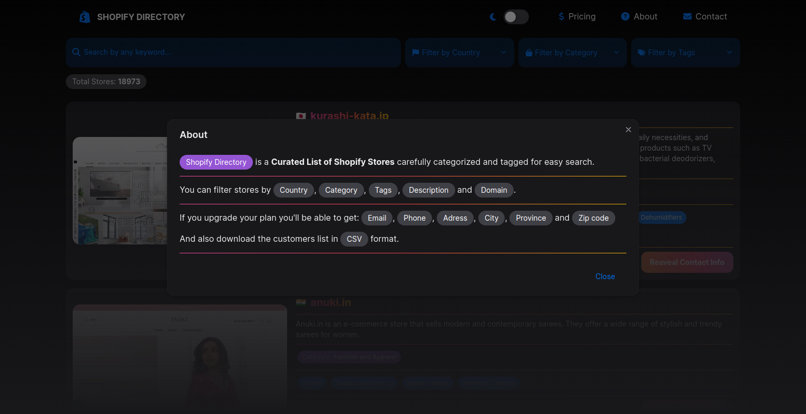Click the Dehumidifiers tag
The height and width of the screenshot is (414, 806).
(661, 218)
